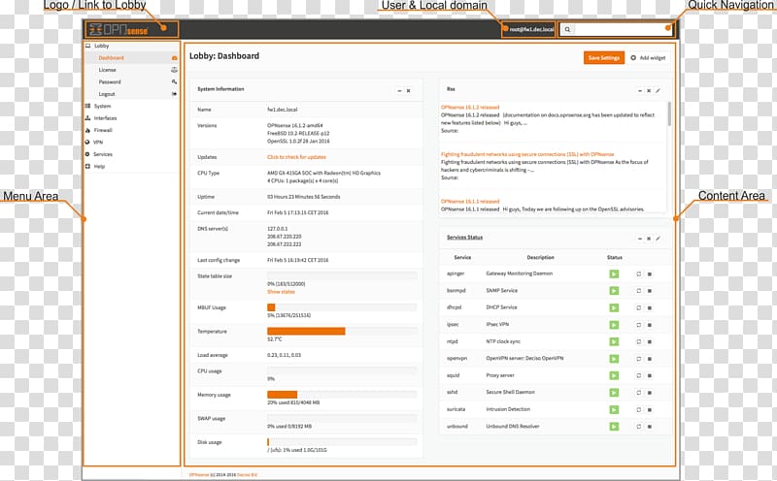This screenshot has height=481, width=777.
Task: Open 'OPNsense 16.1.1 released' RSS headline
Action: [470, 202]
